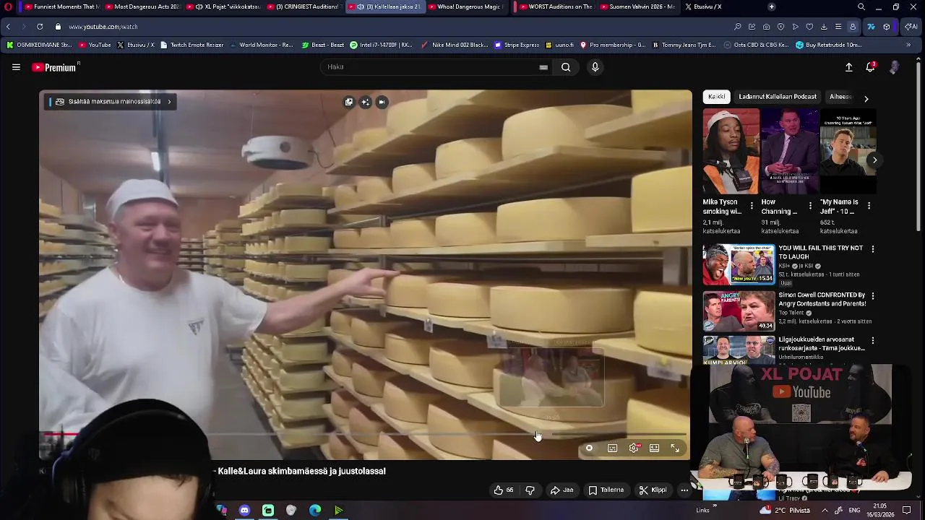Open the player settings gear

(634, 448)
